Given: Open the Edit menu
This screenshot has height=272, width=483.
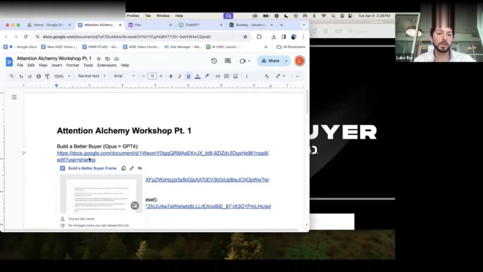Looking at the screenshot, I should pos(31,65).
